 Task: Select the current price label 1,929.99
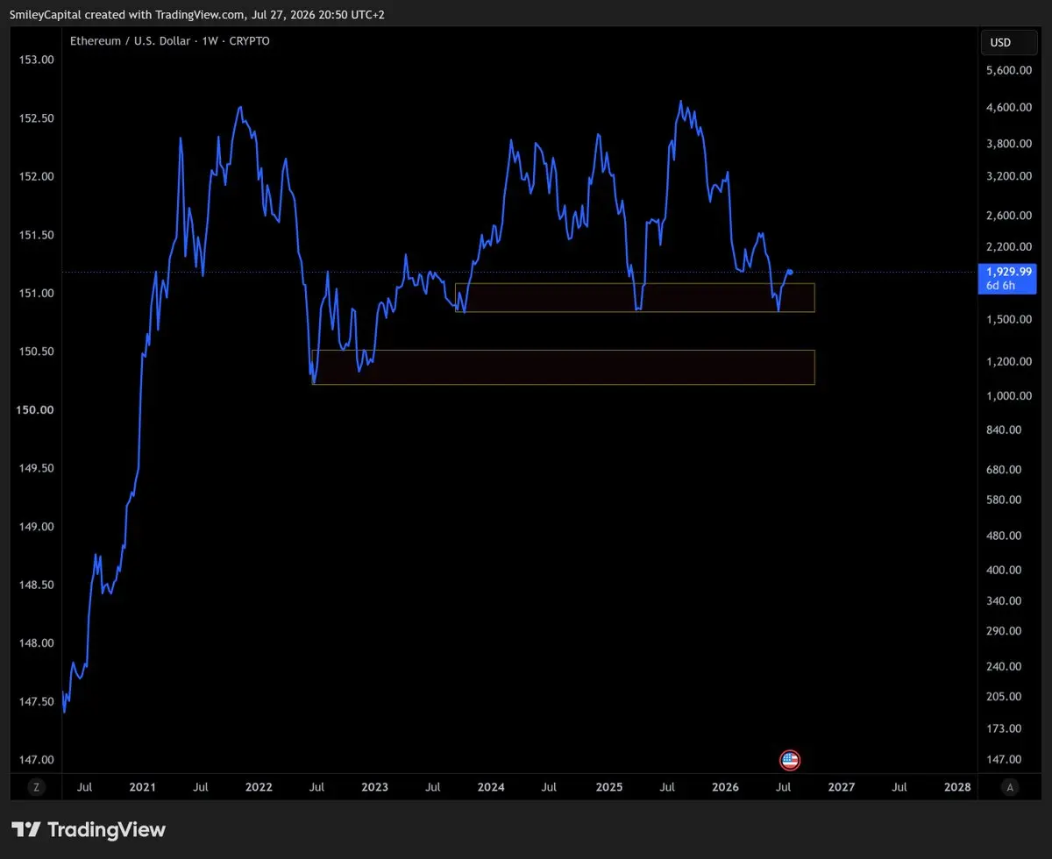coord(1011,273)
